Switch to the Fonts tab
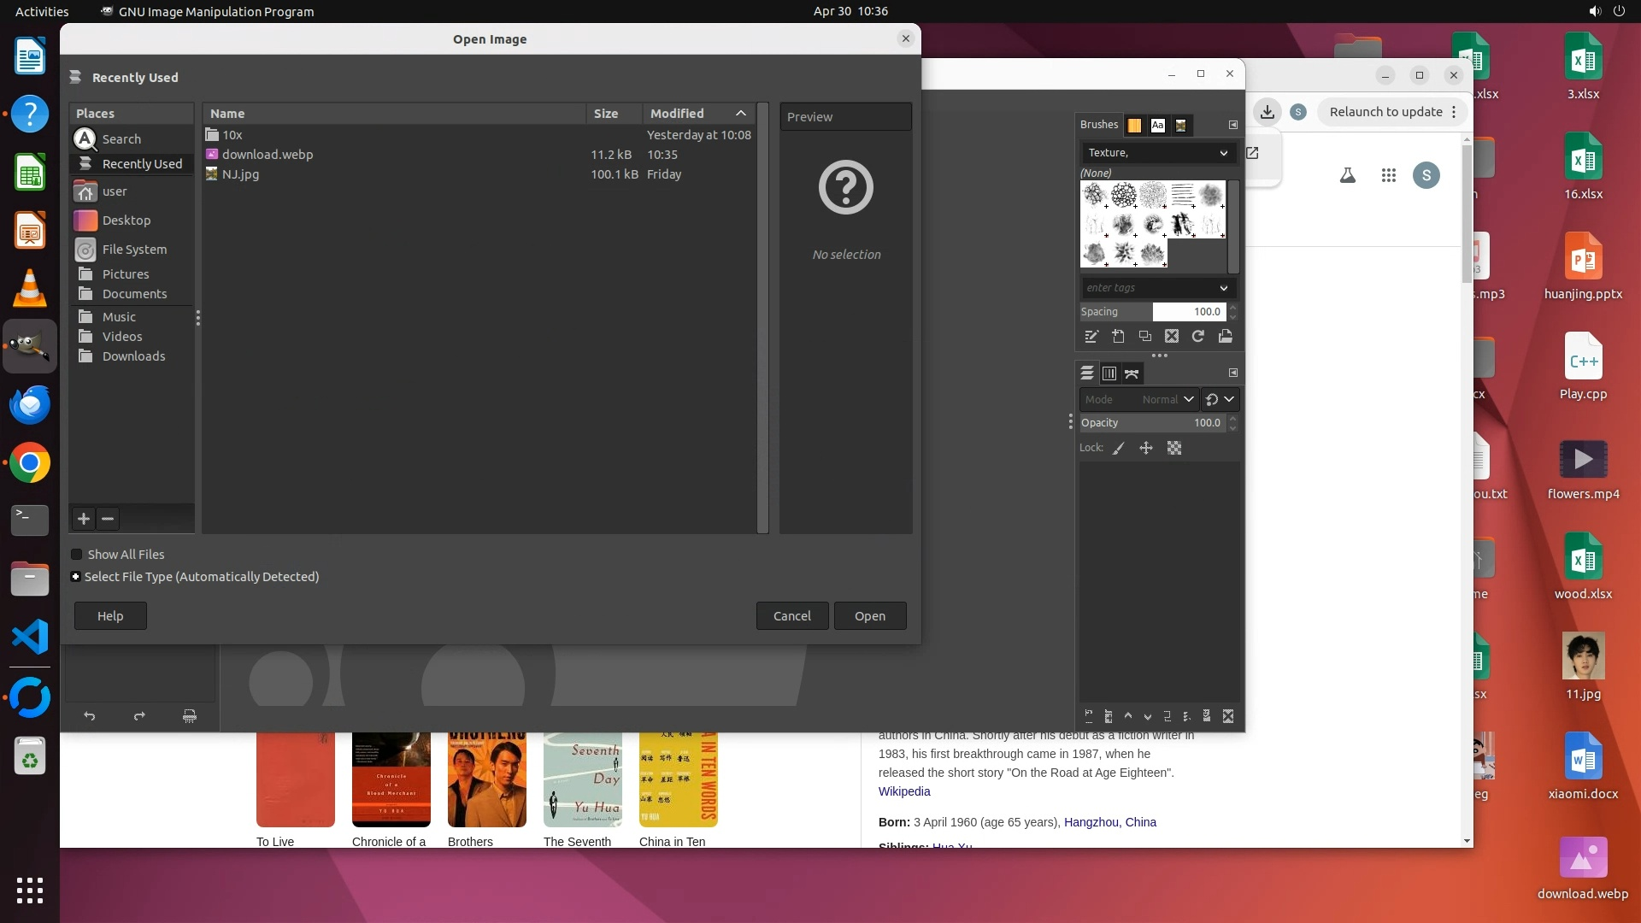This screenshot has height=923, width=1641. pos(1157,126)
